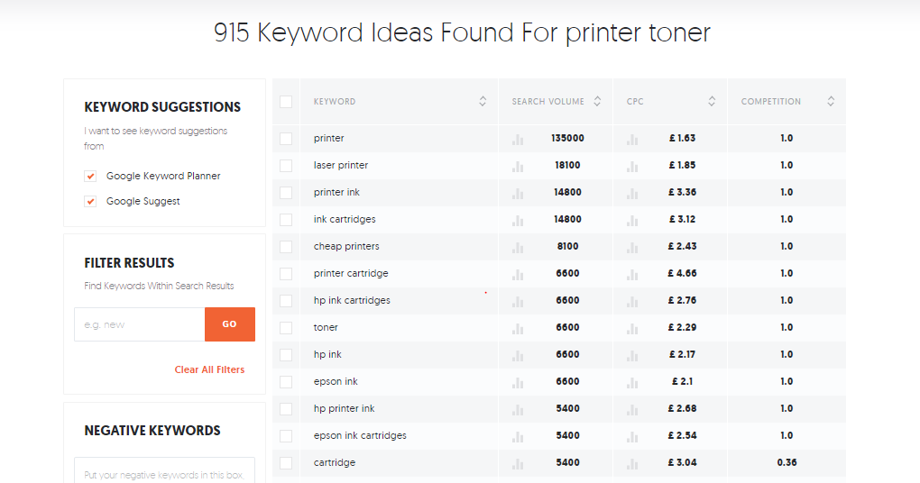This screenshot has height=483, width=920.
Task: Open volume chart icon for toner
Action: (x=518, y=328)
